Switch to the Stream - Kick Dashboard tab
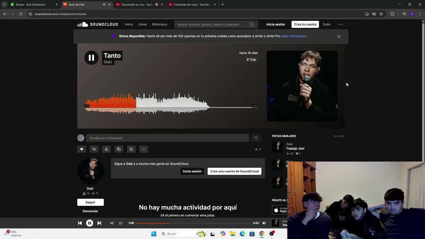 click(x=33, y=5)
